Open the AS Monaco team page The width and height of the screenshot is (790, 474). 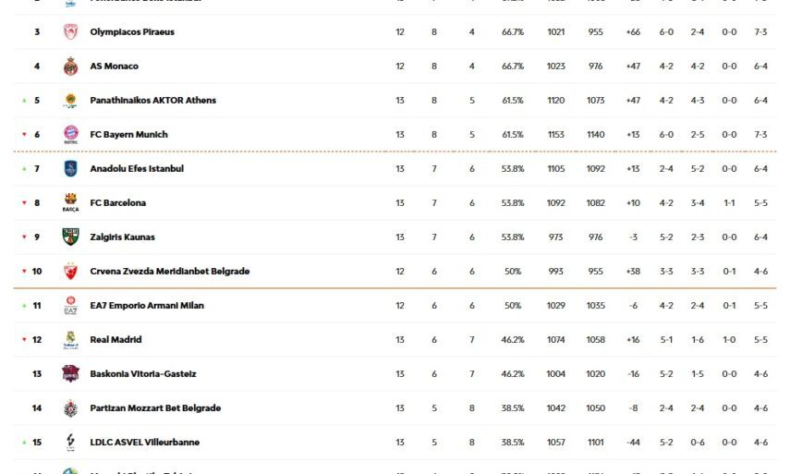[114, 67]
